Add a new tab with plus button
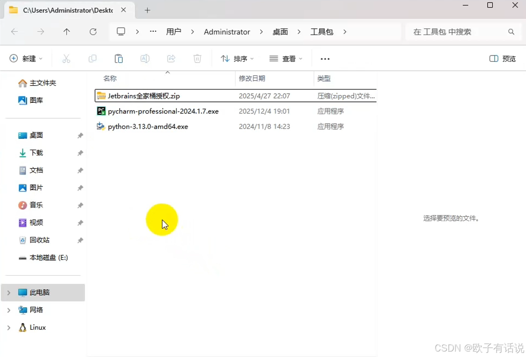 click(147, 10)
